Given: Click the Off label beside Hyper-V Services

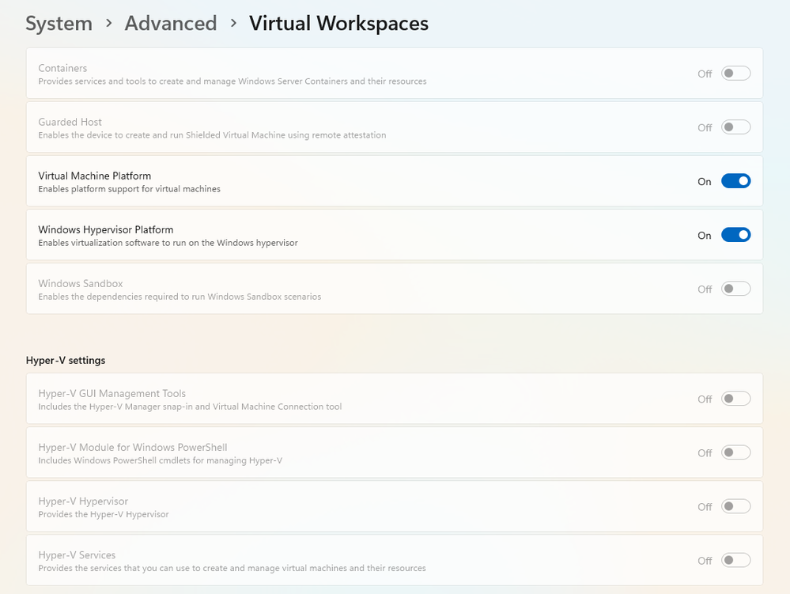Looking at the screenshot, I should (x=705, y=562).
